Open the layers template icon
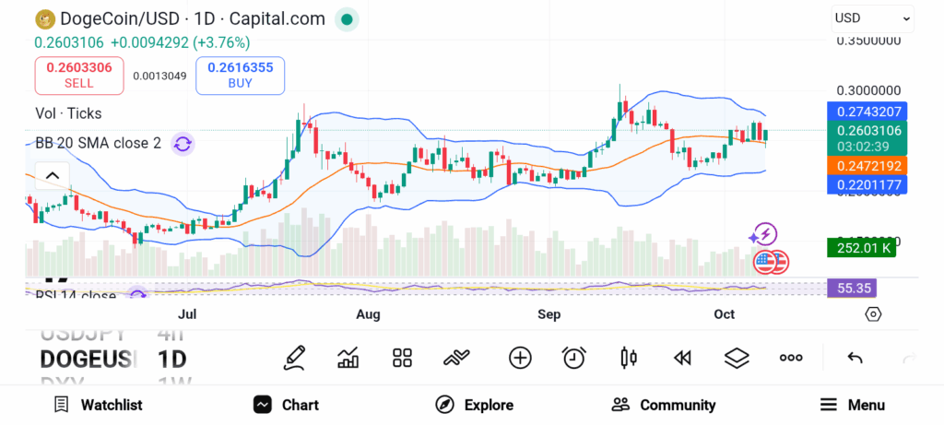 (736, 358)
